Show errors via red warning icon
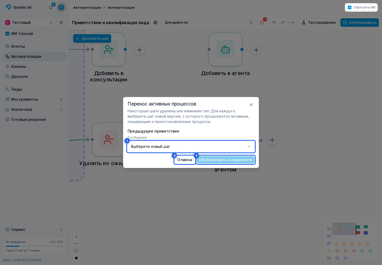This screenshot has width=382, height=265. [262, 23]
